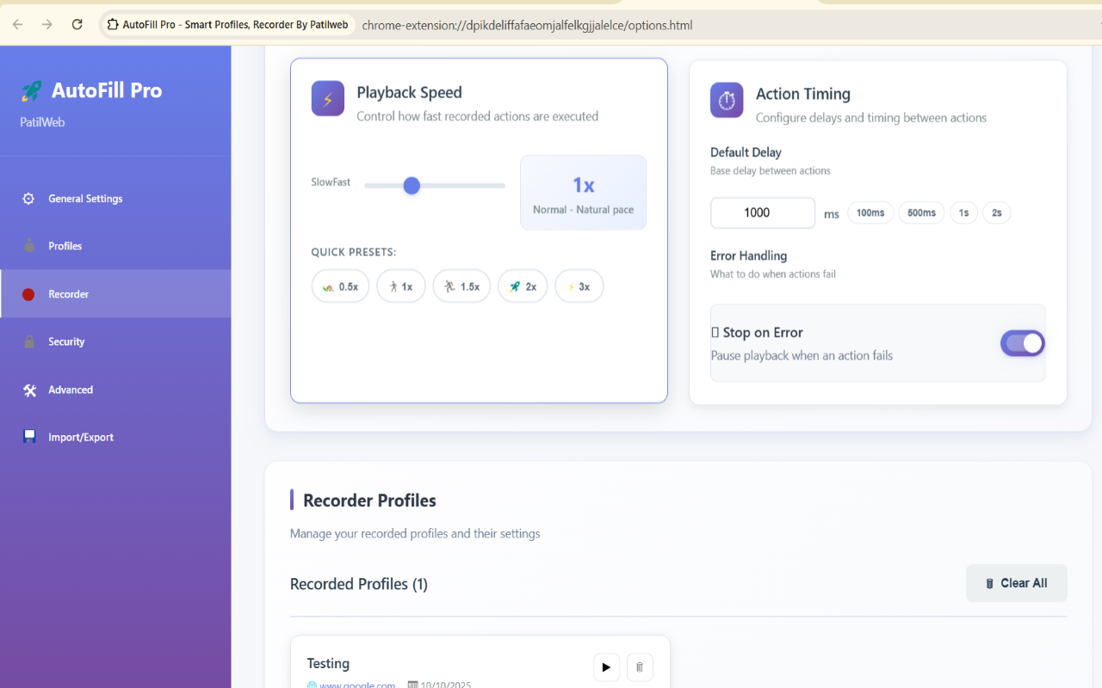Viewport: 1102px width, 688px height.
Task: Click the Action Timing stopwatch icon
Action: 727,101
